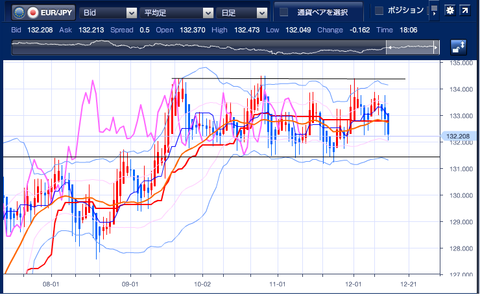Click the 通貨ペアを選択 label
Screen dimensions: 480x308
322,12
